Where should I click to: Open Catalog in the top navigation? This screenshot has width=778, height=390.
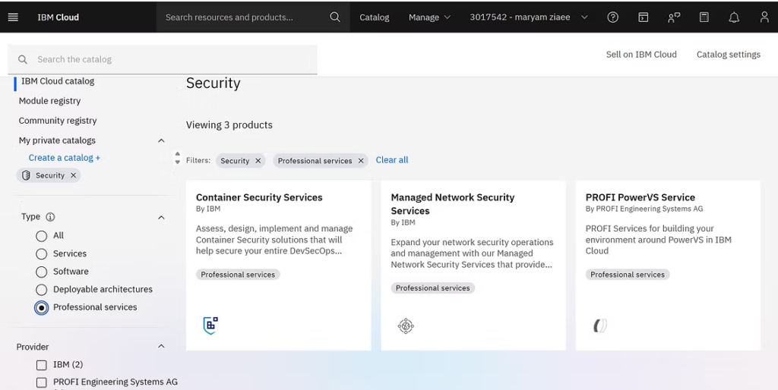tap(374, 17)
